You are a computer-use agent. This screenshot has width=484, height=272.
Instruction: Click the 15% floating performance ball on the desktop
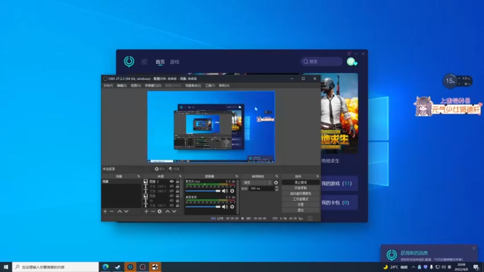click(450, 81)
